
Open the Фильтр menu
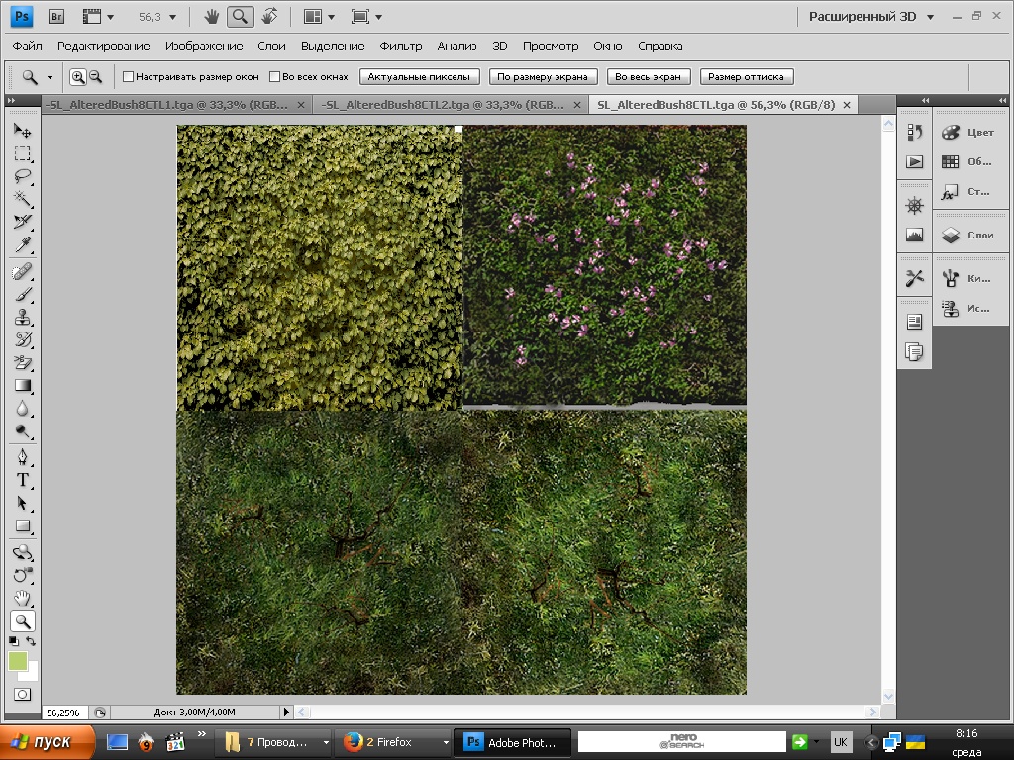(x=400, y=46)
